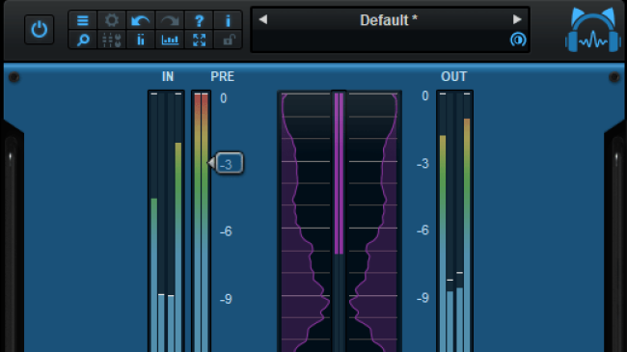Toggle the plugin power bypass button
Viewport: 627px width, 352px height.
pos(40,29)
